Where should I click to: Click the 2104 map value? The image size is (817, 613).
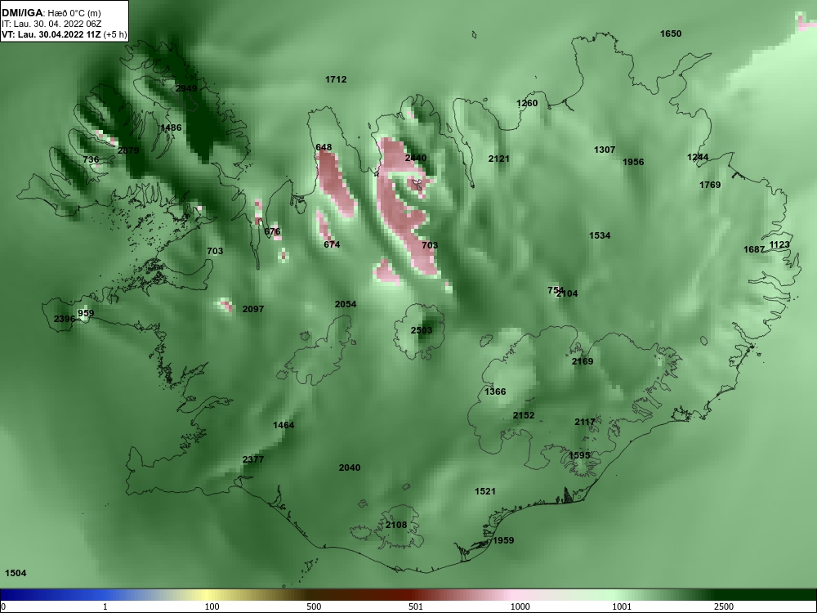pyautogui.click(x=567, y=294)
